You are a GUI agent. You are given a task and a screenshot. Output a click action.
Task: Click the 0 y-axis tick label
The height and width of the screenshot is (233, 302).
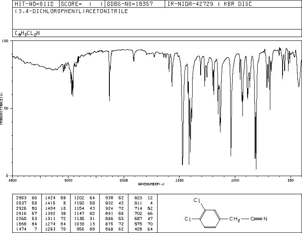click(x=7, y=176)
